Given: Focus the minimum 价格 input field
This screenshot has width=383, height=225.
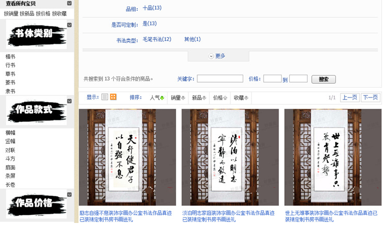Looking at the screenshot, I should coord(272,79).
